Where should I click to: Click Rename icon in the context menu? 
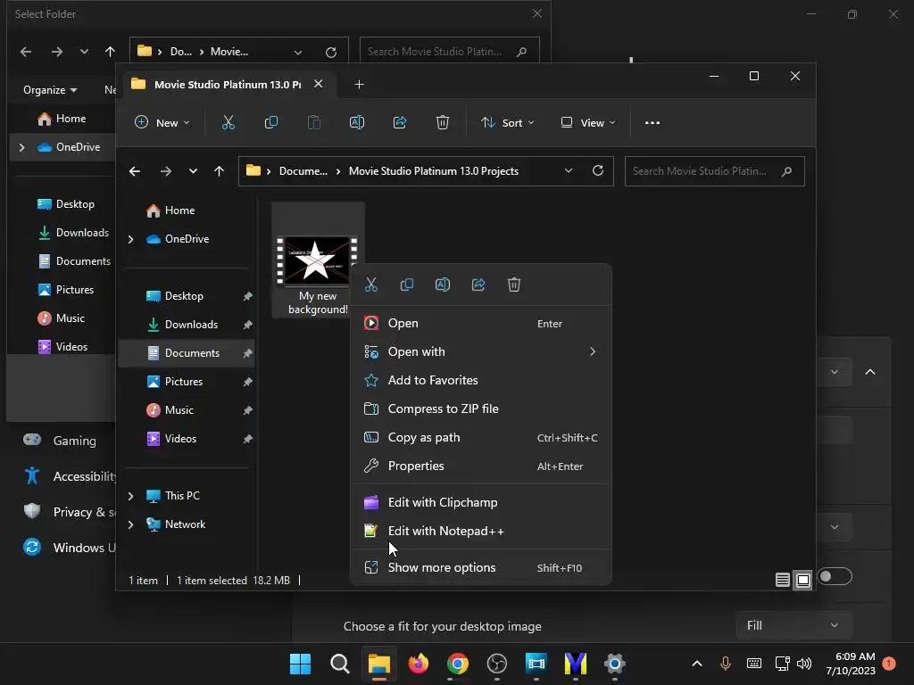(x=443, y=285)
